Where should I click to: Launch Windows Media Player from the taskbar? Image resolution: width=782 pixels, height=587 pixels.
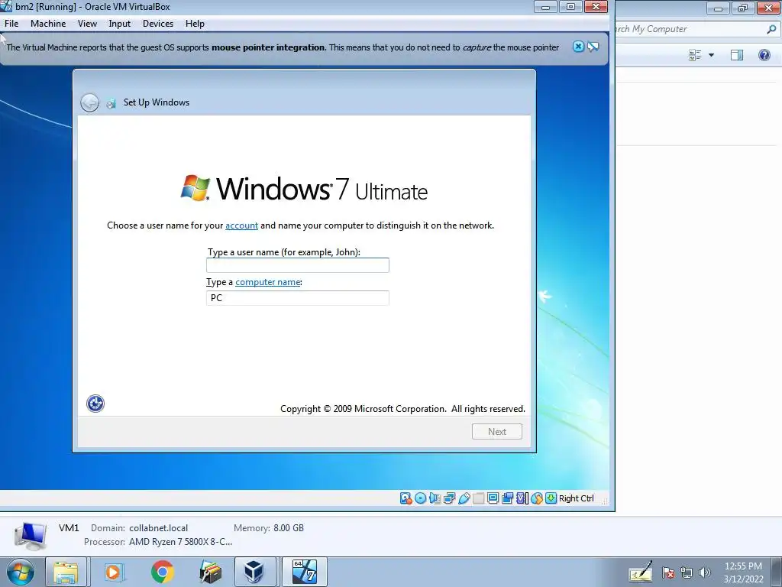[x=113, y=572]
